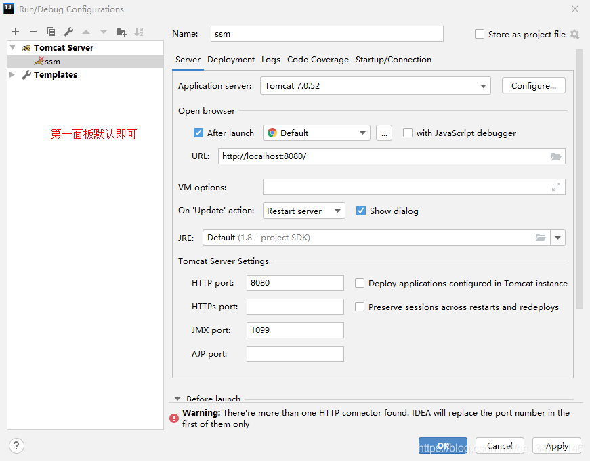
Task: Remove the selected configuration
Action: [x=33, y=32]
